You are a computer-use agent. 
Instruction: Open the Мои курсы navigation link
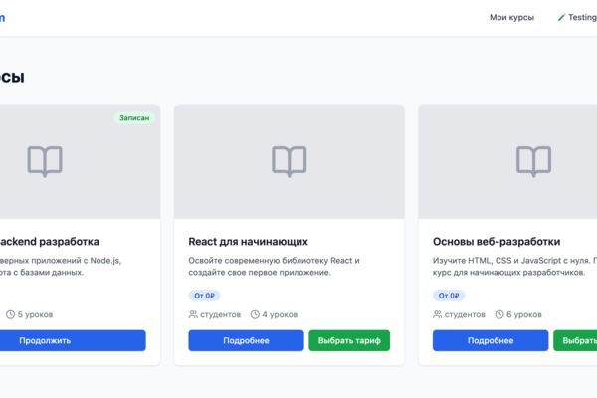511,17
